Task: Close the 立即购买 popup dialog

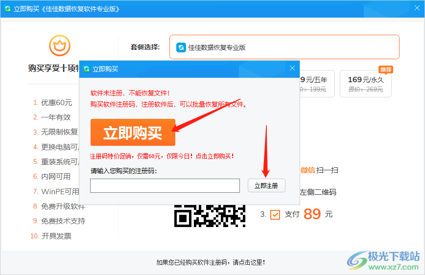Action: point(292,69)
